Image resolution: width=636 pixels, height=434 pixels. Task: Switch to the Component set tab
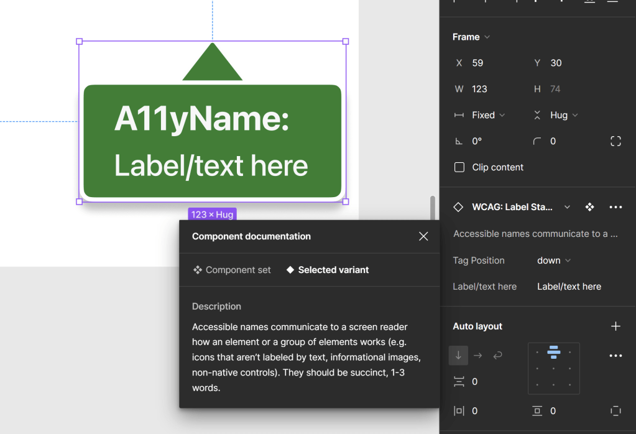(x=233, y=270)
